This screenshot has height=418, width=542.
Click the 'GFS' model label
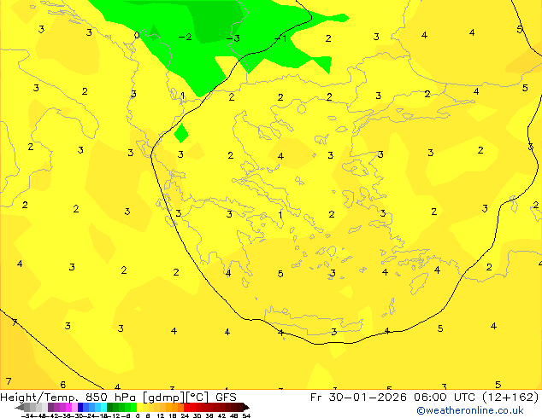(x=226, y=398)
